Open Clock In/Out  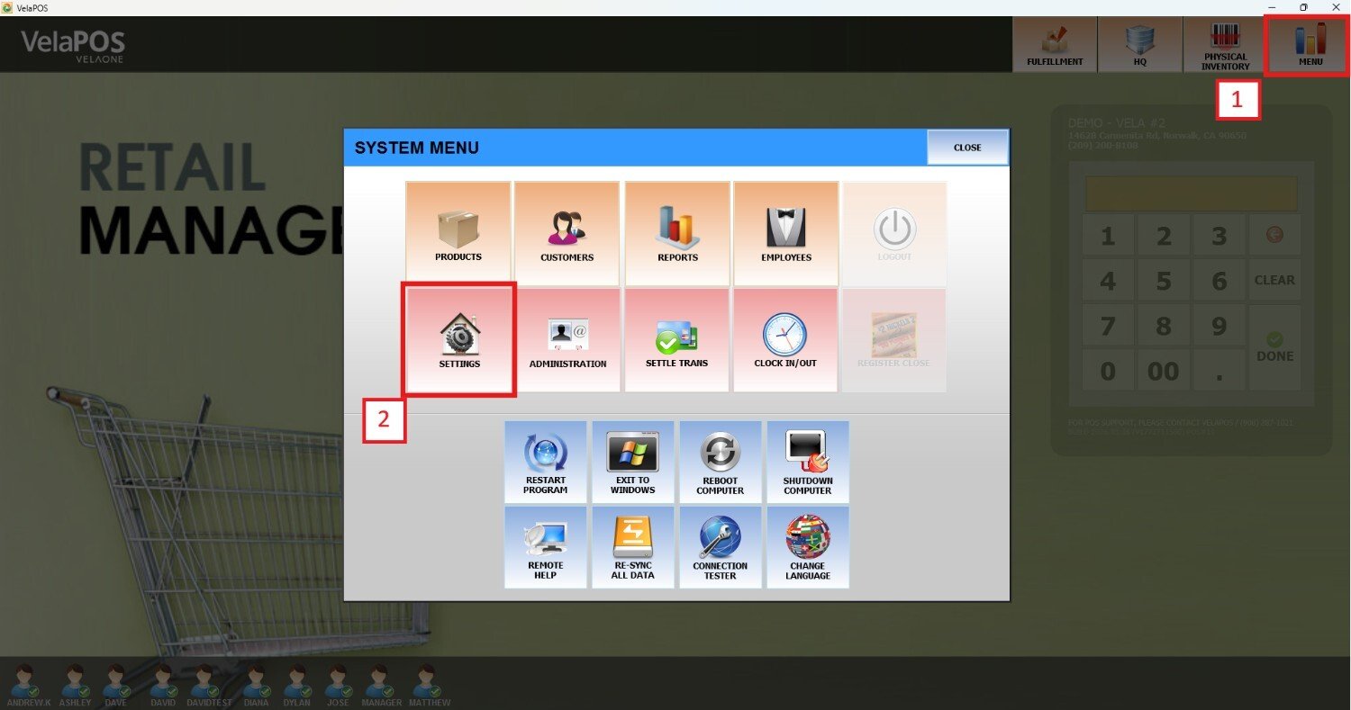tap(785, 340)
